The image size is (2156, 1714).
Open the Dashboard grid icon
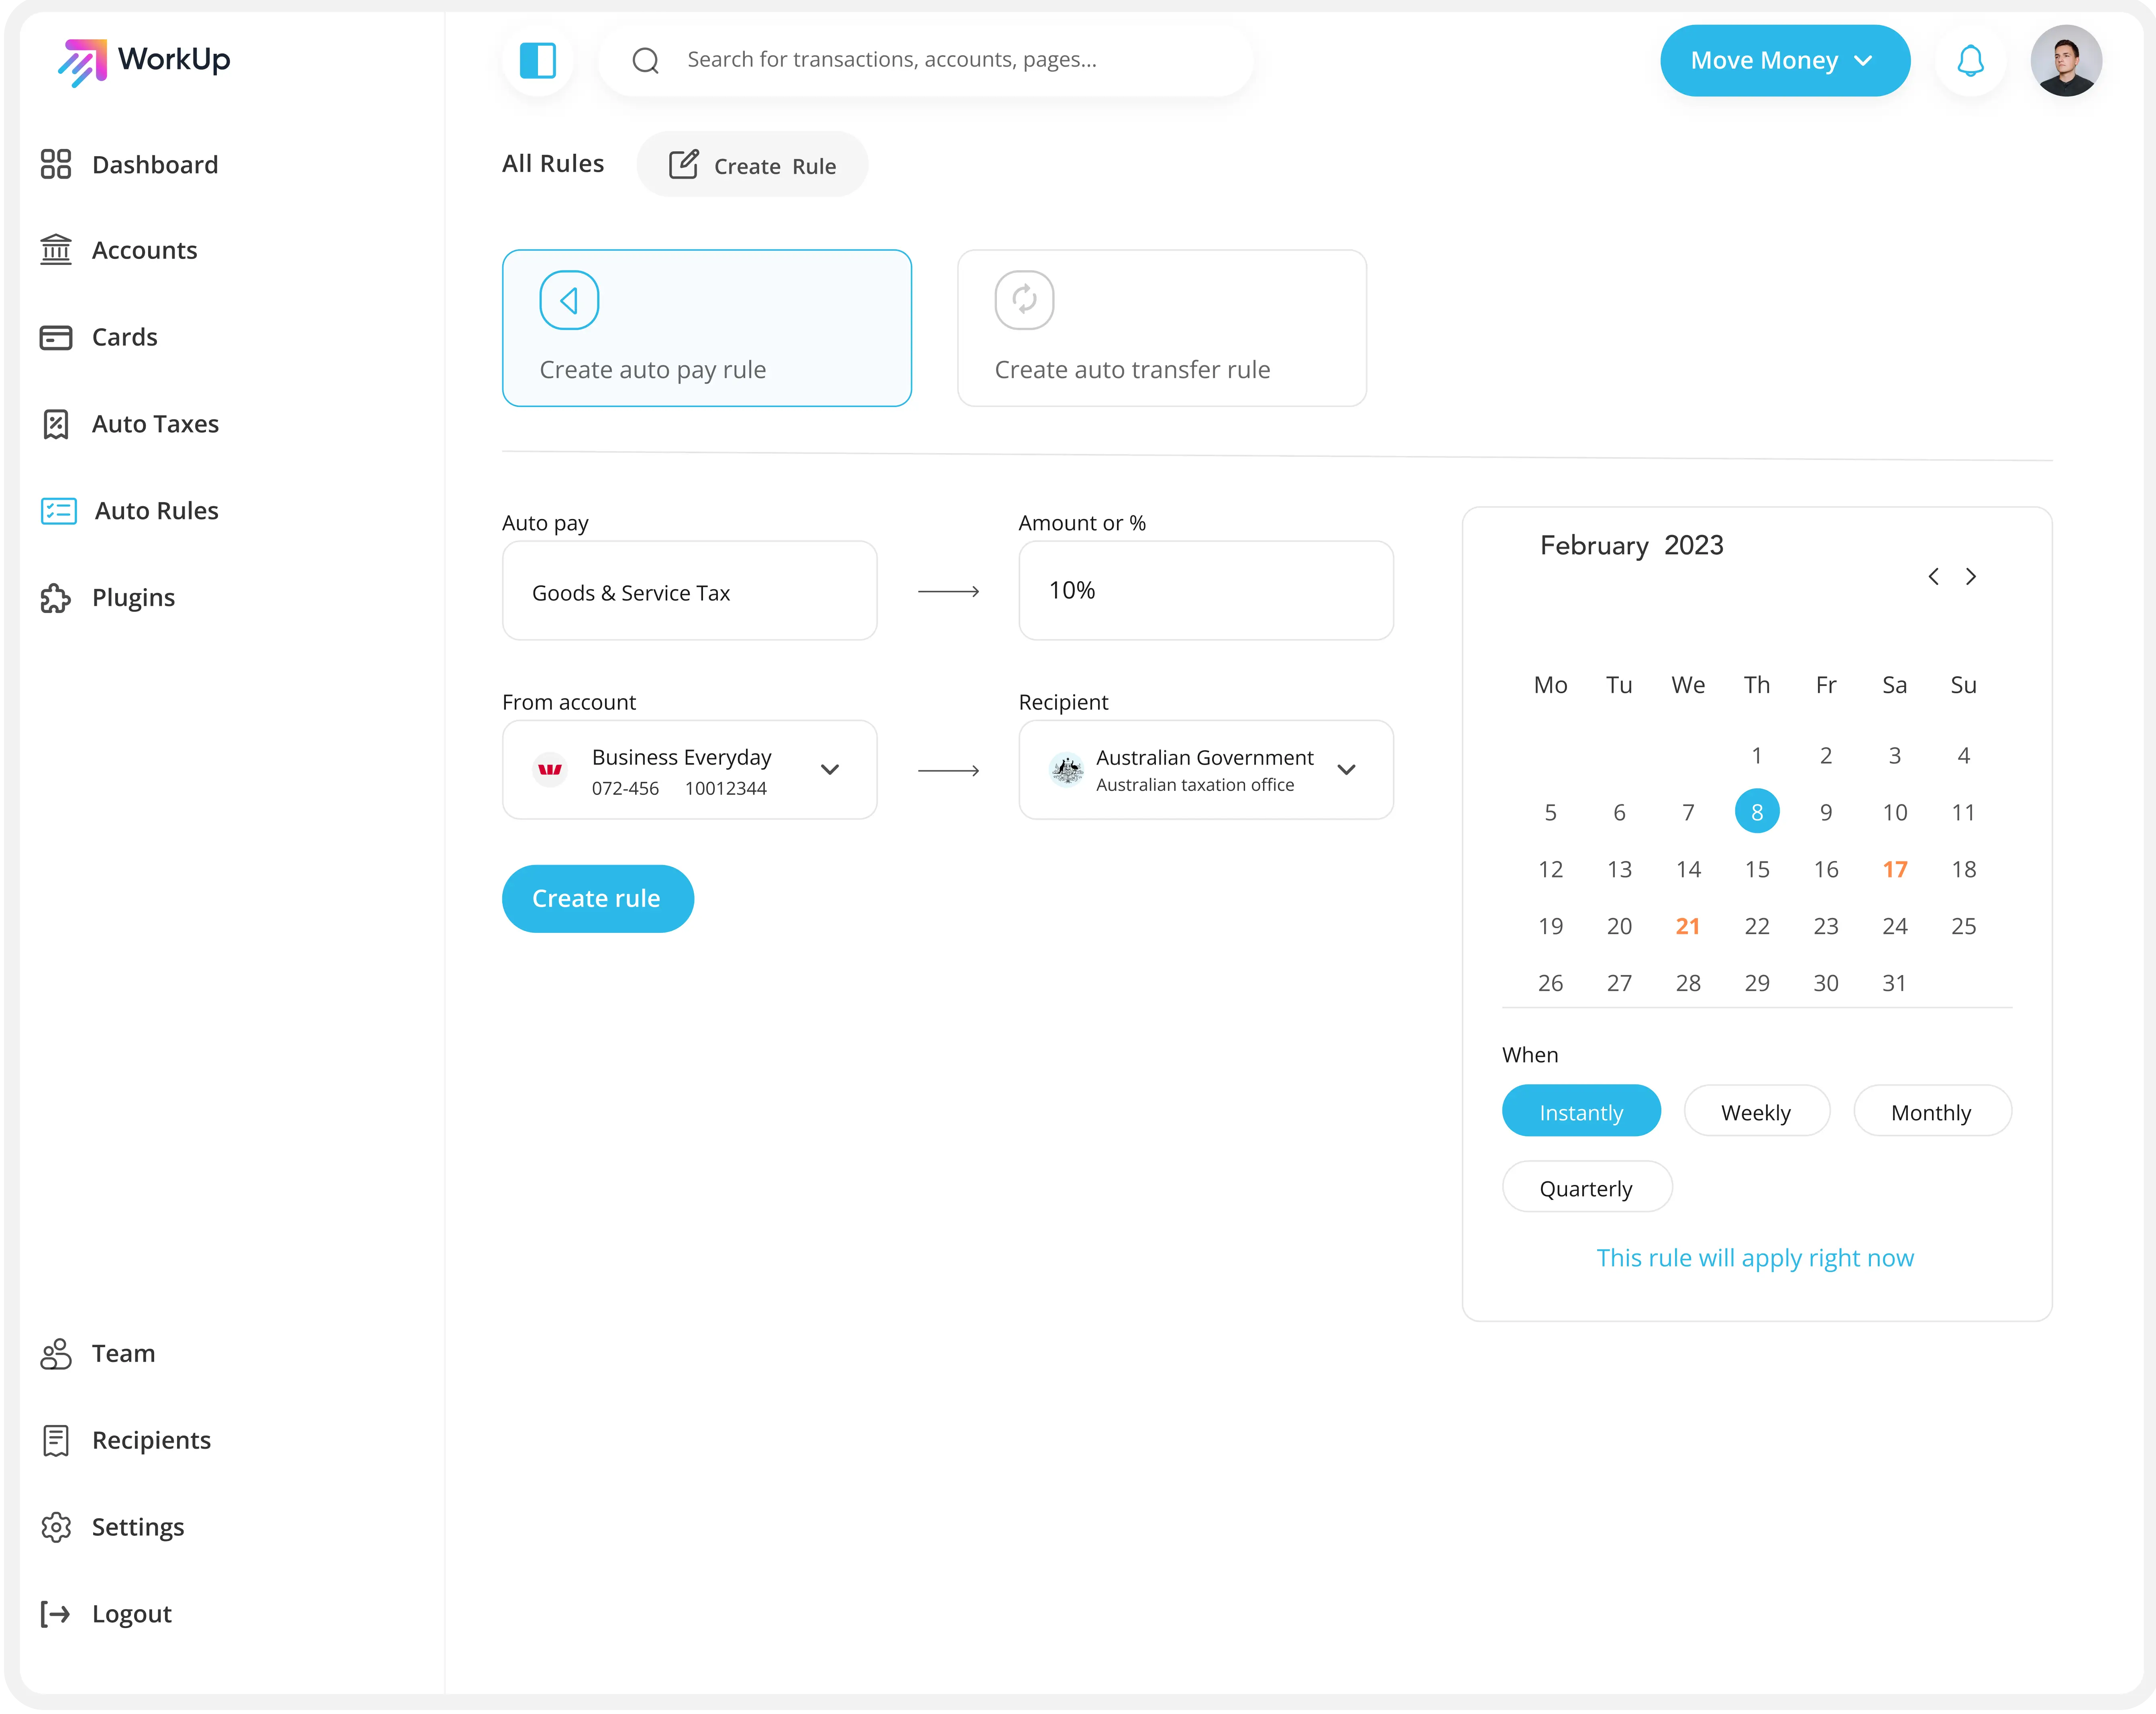coord(56,164)
